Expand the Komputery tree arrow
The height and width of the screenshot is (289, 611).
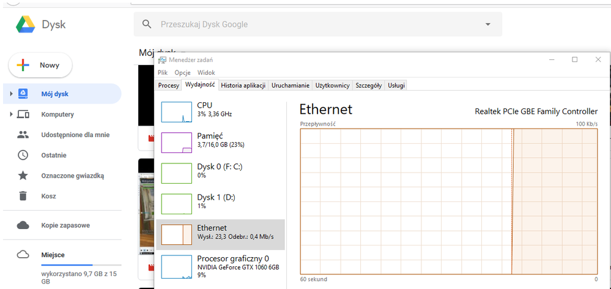(x=11, y=114)
